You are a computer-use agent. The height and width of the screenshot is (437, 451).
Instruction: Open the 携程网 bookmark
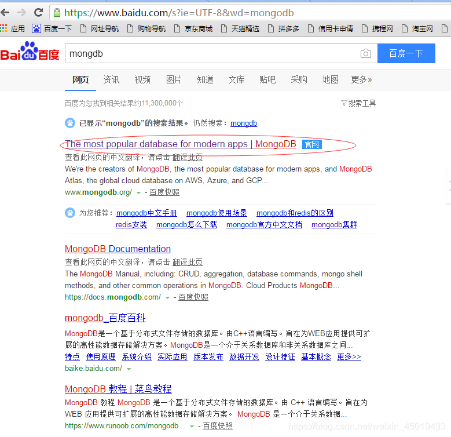[x=377, y=28]
